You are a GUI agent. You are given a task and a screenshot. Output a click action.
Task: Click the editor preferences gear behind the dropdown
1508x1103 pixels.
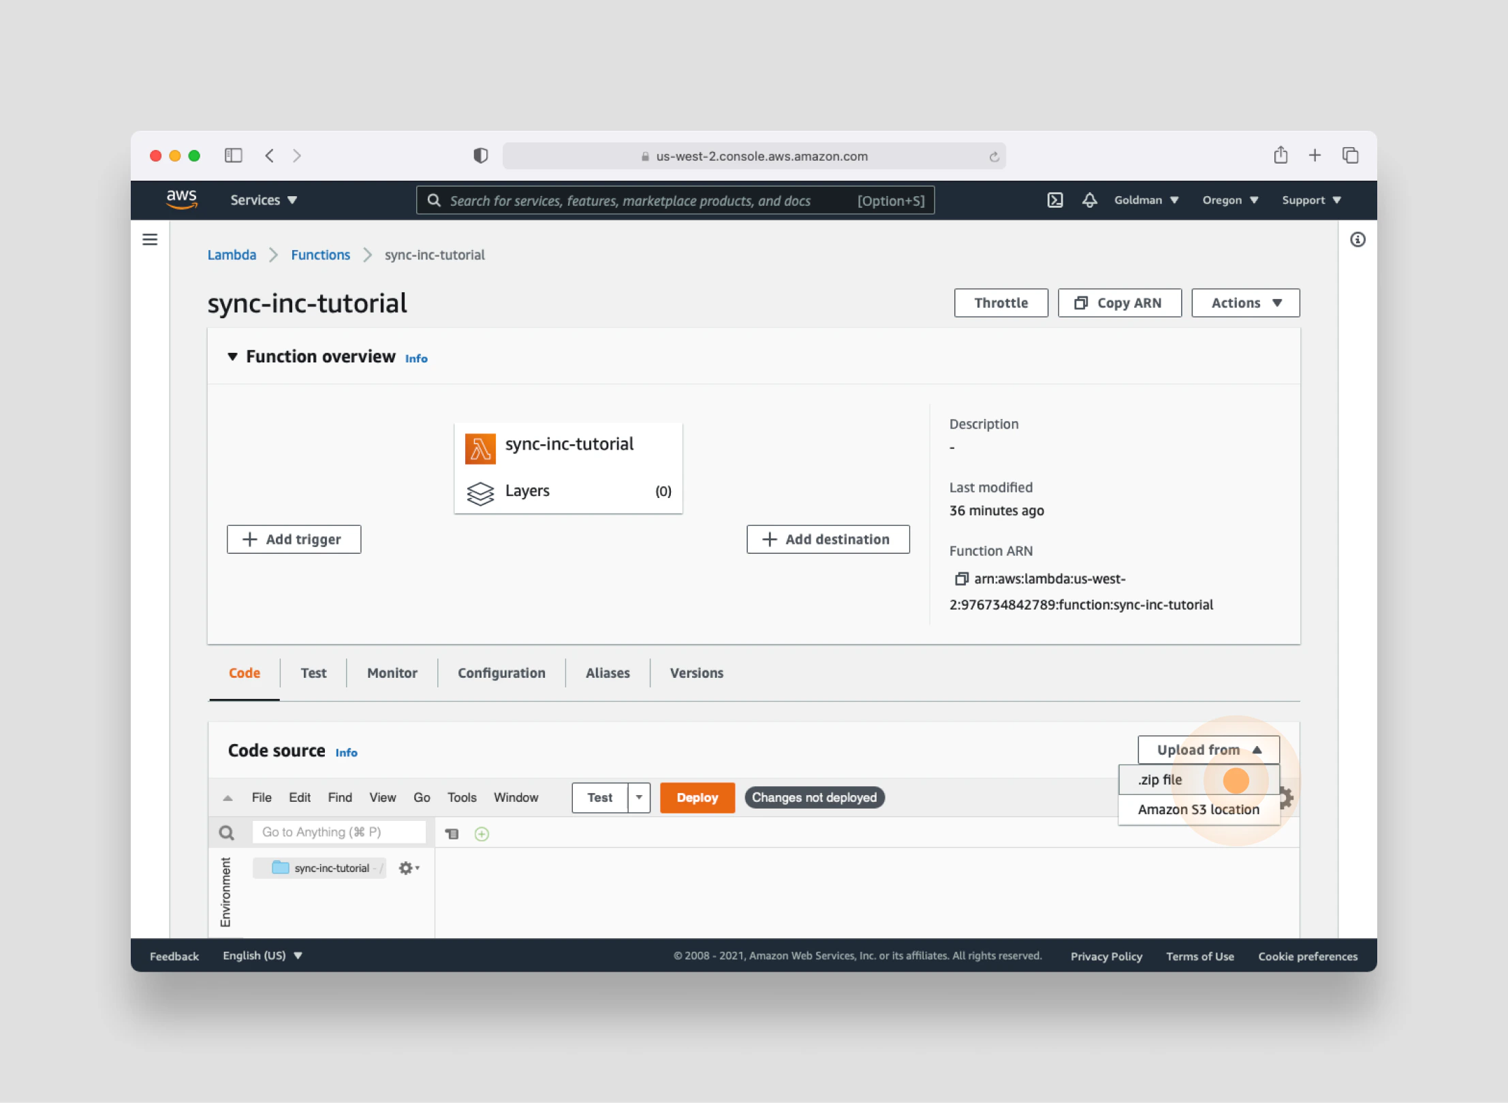pos(1286,798)
